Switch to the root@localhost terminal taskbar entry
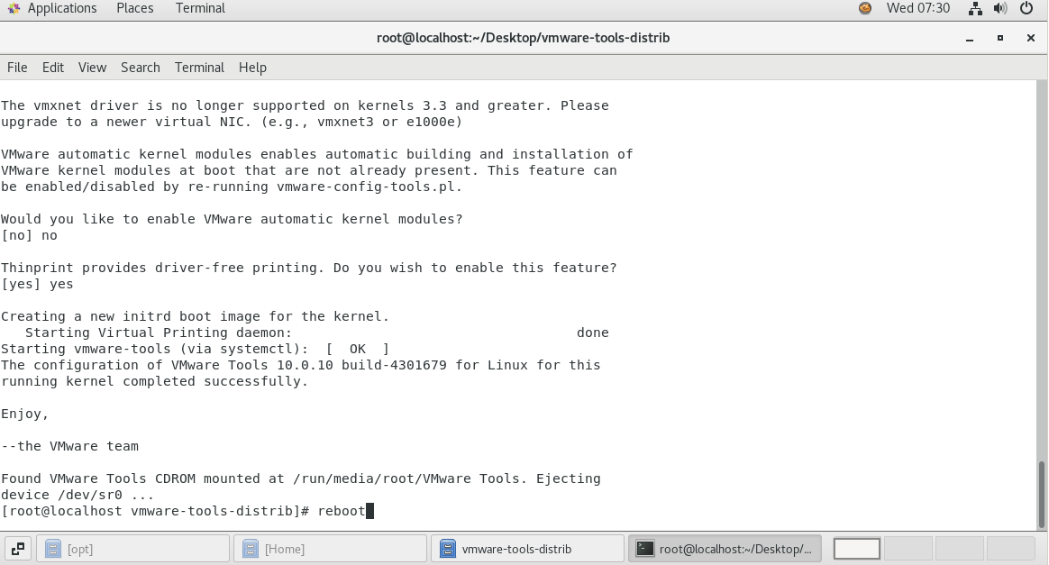This screenshot has width=1049, height=565. pos(725,549)
